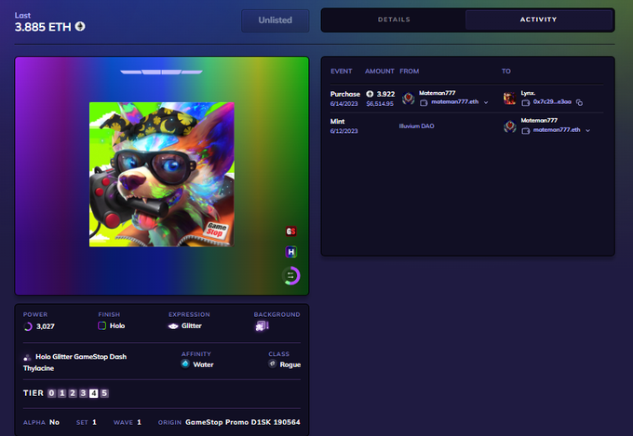Viewport: 633px width, 436px height.
Task: Open mateman777.eth link in Mint row
Action: tap(557, 130)
